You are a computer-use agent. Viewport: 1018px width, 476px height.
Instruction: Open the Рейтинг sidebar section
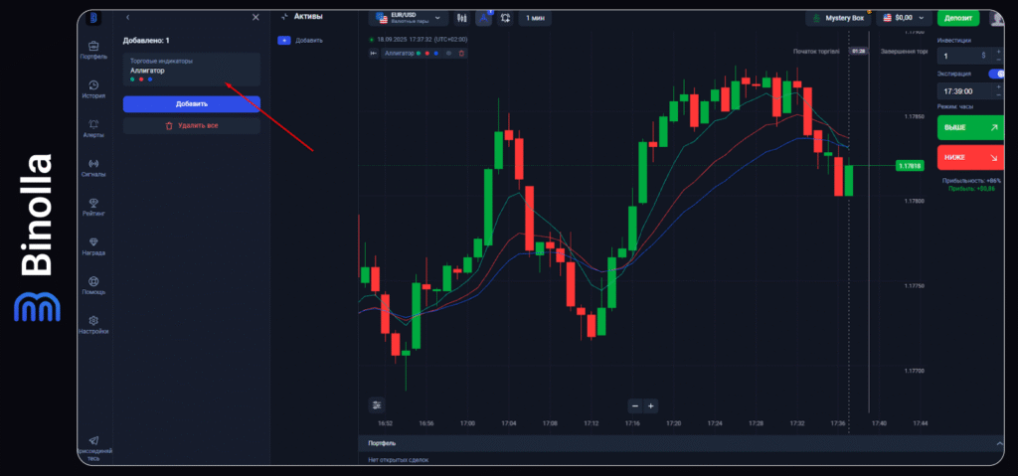[x=93, y=204]
